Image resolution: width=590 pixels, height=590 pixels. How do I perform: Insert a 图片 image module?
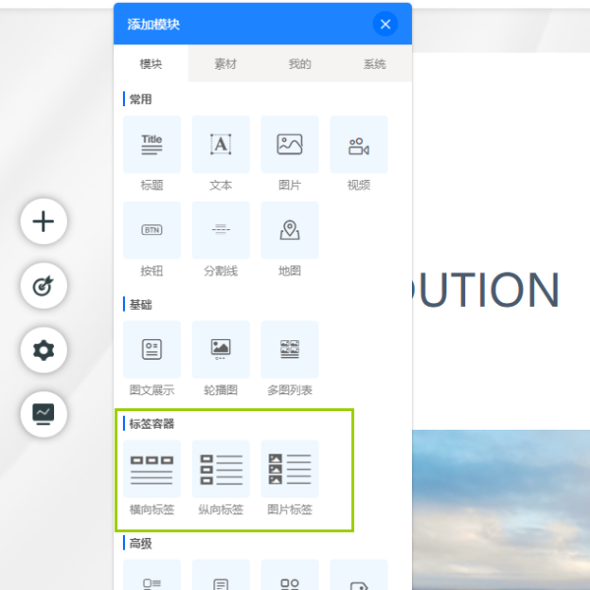290,145
